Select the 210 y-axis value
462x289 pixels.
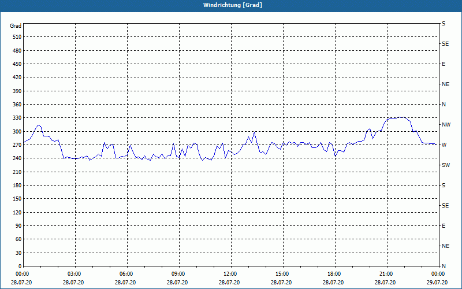17,172
